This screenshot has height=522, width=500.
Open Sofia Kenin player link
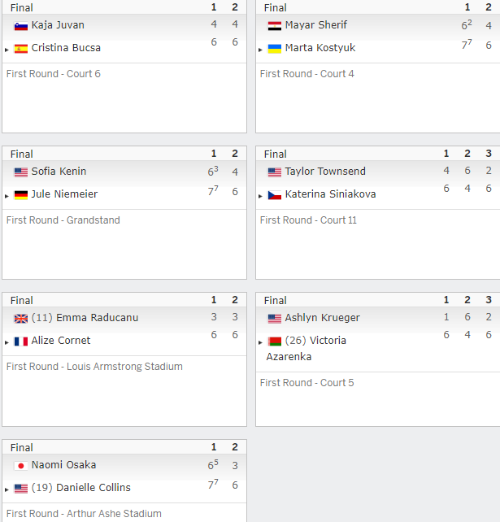[59, 171]
